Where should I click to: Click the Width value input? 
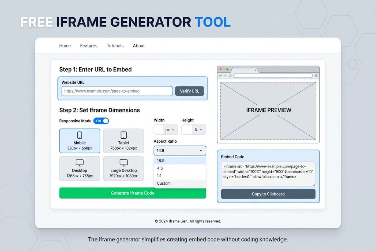tap(159, 130)
